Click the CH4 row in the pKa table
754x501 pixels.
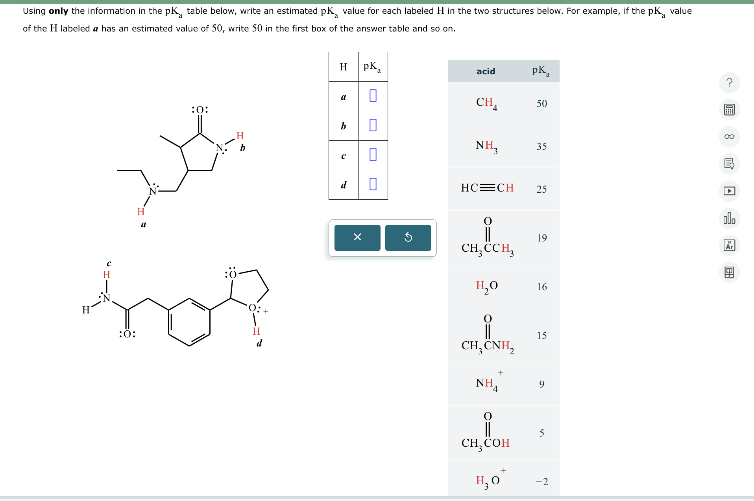486,104
